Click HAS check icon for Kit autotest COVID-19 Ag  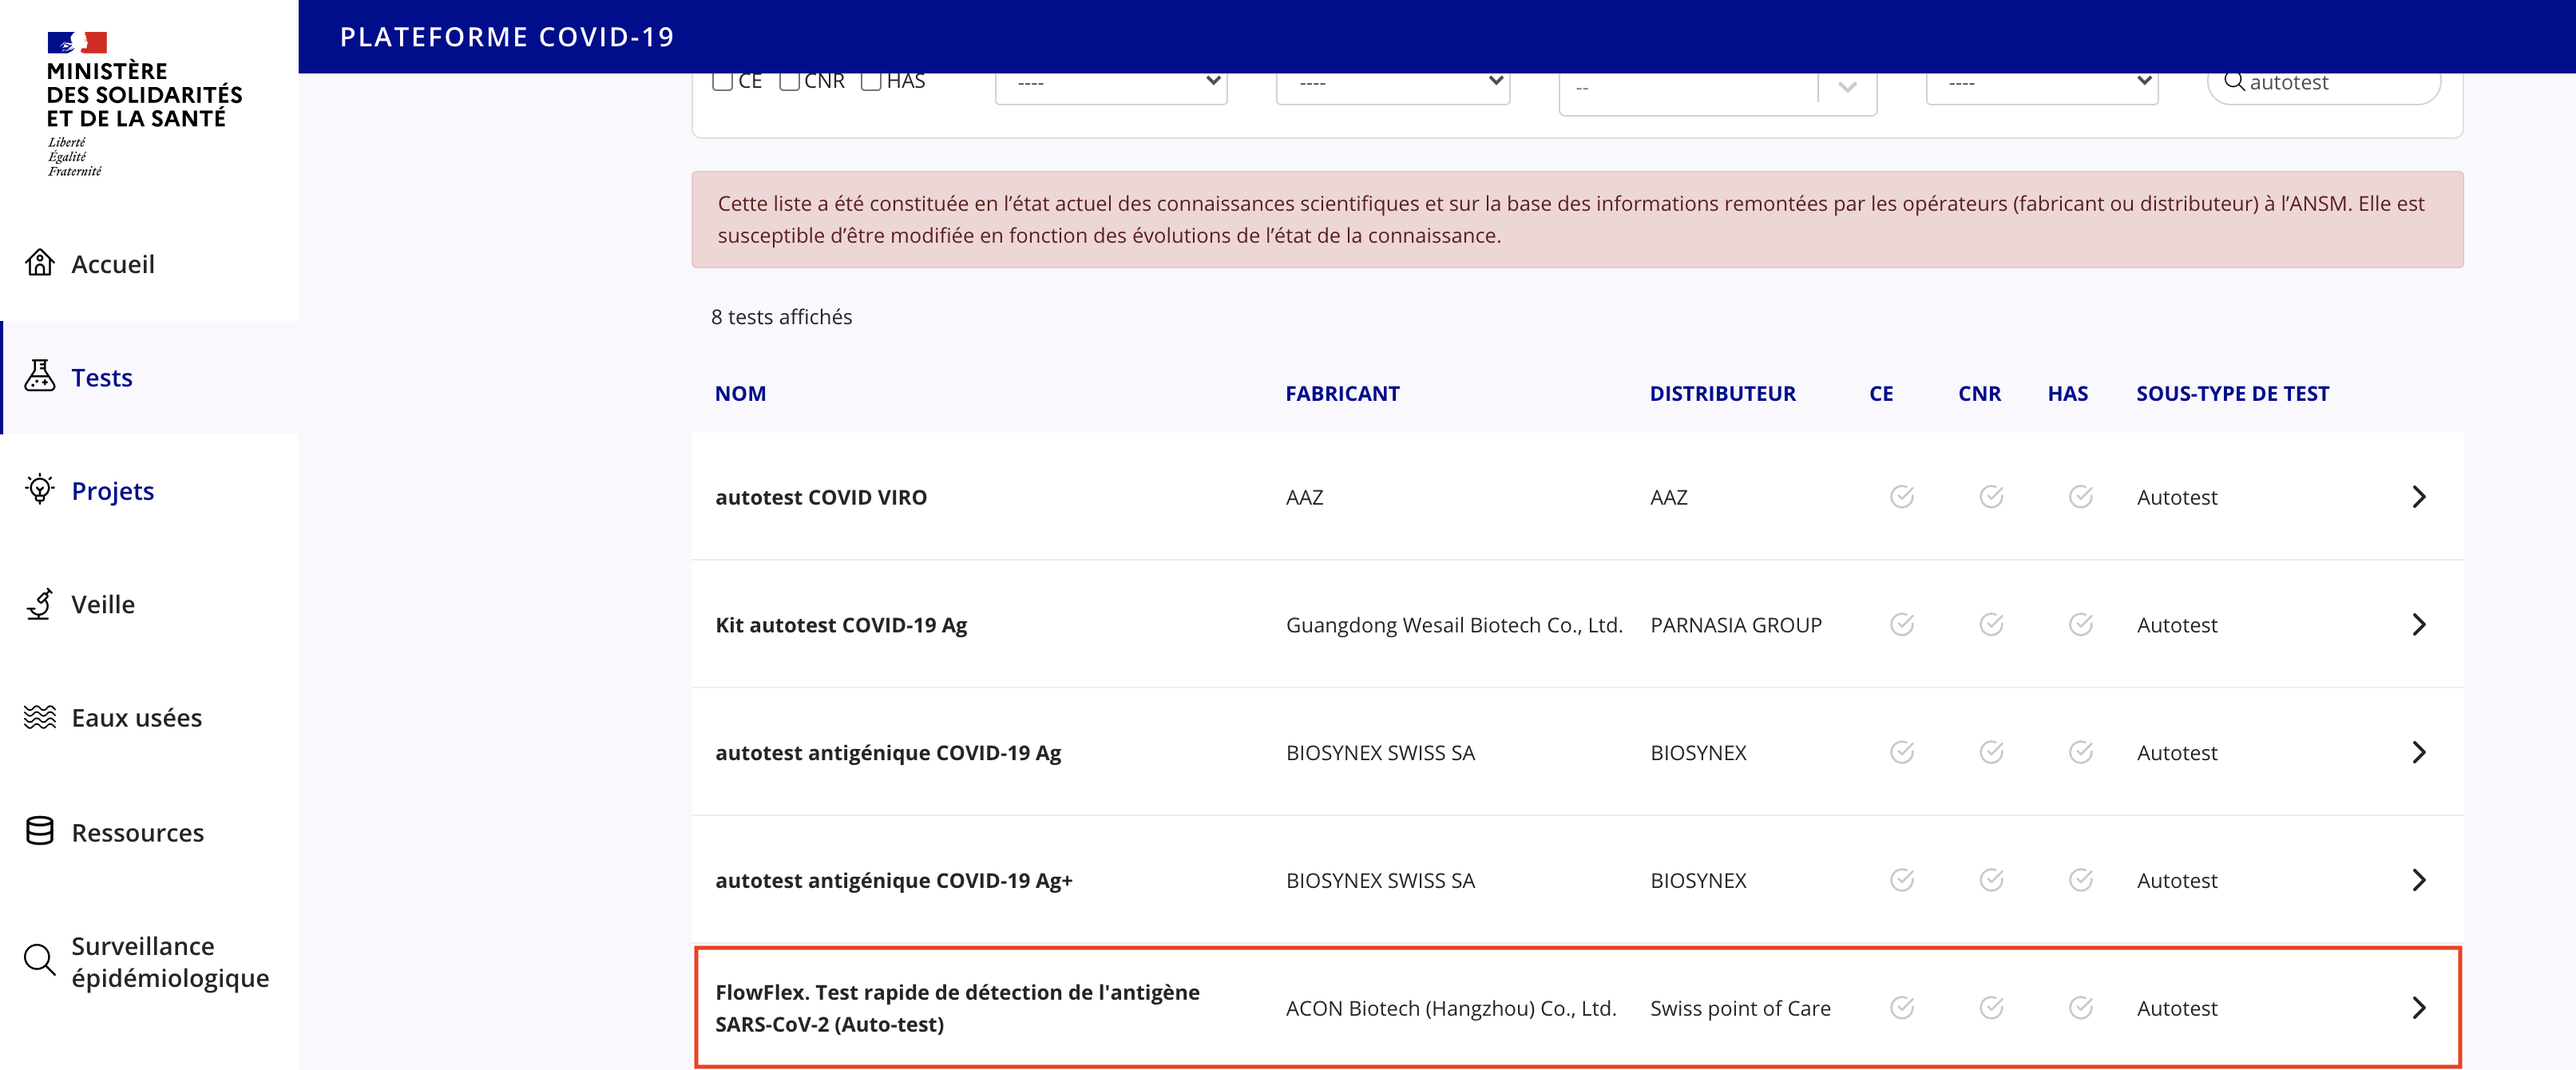[x=2081, y=625]
